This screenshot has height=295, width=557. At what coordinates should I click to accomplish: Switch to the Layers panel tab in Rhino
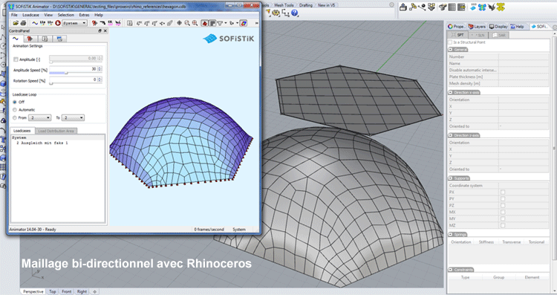[477, 27]
